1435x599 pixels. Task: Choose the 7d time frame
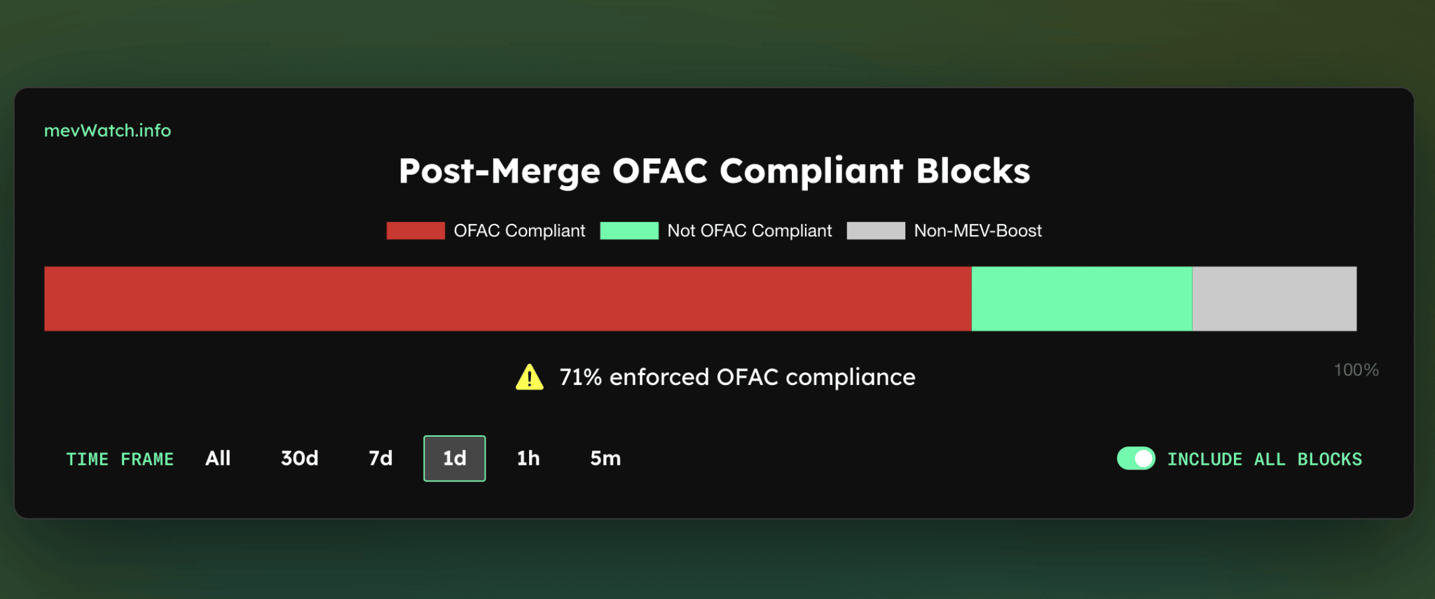point(380,458)
